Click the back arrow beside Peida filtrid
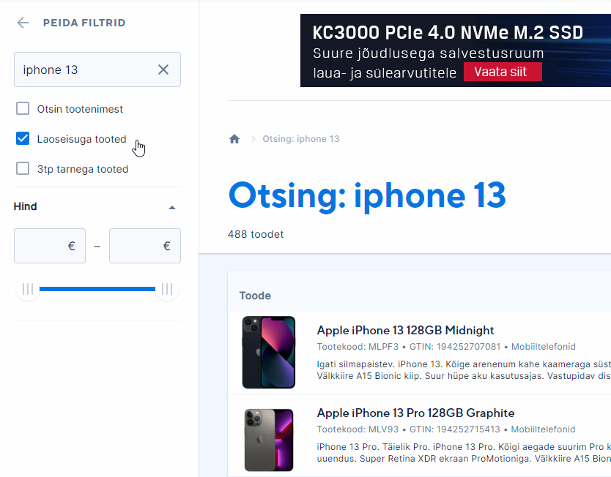This screenshot has height=477, width=611. pos(23,23)
